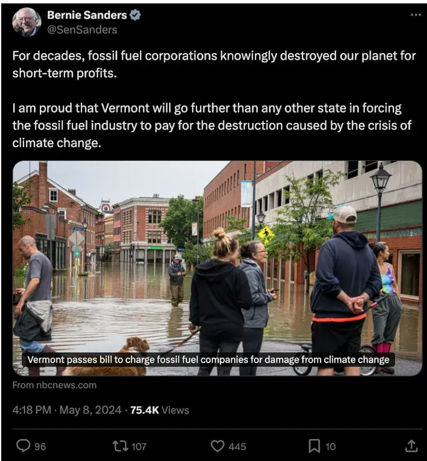Screen dimensions: 427x461
Task: Click the reply speech bubble icon
Action: [23, 446]
